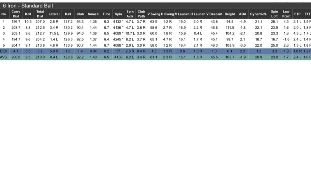Click shot 4 carry distance 194.7
The image size is (311, 175).
click(16, 40)
